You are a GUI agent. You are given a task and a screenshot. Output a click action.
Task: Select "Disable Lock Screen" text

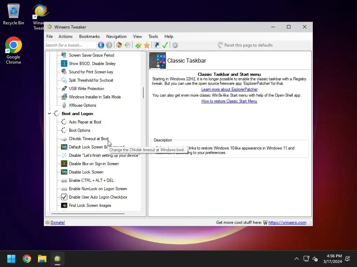(86, 172)
